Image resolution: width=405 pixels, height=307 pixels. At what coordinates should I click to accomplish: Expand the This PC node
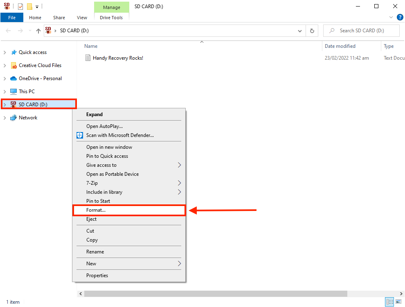[x=4, y=92]
